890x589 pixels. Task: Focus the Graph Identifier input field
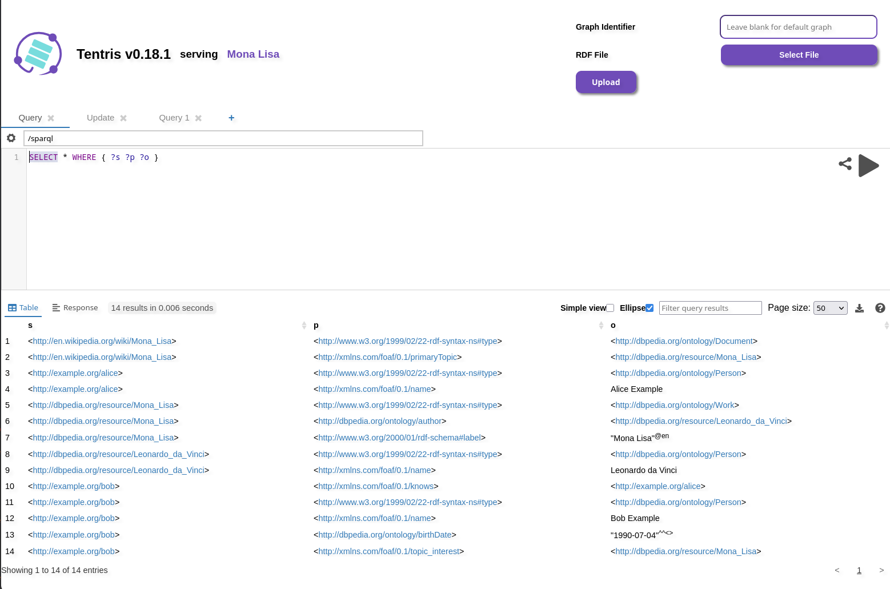click(x=799, y=27)
